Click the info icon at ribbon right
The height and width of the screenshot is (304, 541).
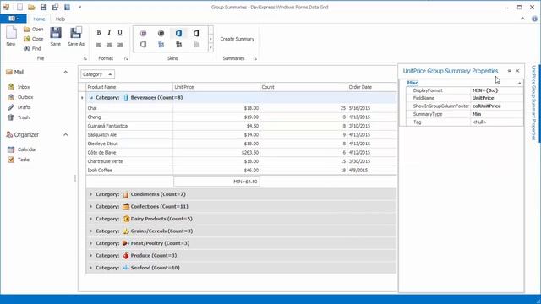coord(534,19)
